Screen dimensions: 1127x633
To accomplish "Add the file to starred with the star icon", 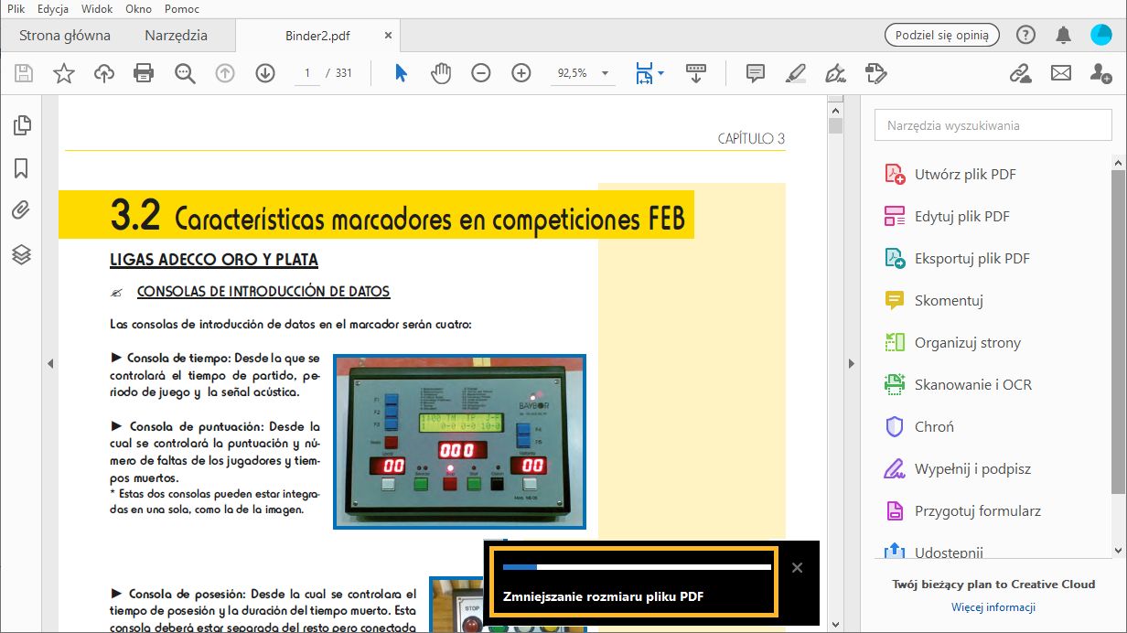I will click(x=64, y=73).
